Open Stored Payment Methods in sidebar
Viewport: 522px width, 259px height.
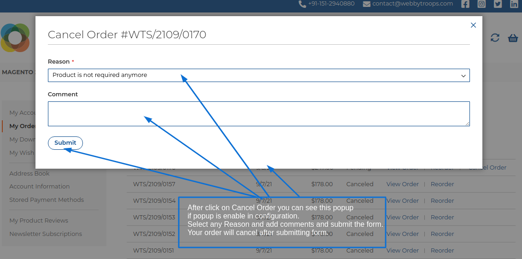47,200
